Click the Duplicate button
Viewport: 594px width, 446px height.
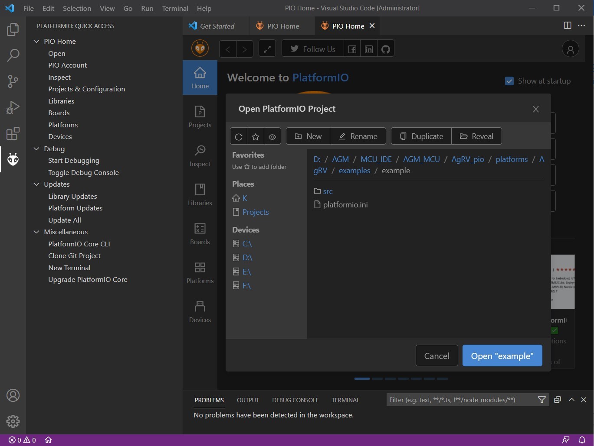[x=421, y=136]
